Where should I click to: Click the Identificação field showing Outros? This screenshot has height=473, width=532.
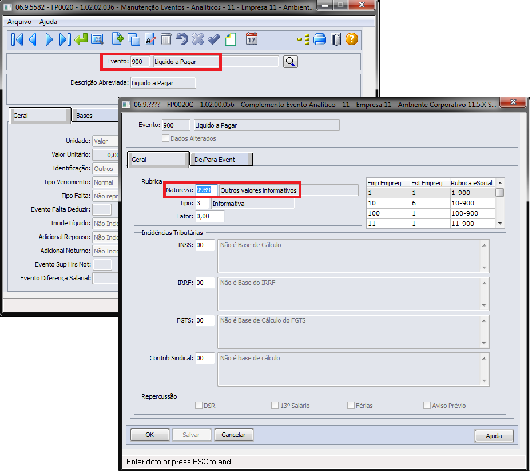tap(105, 169)
